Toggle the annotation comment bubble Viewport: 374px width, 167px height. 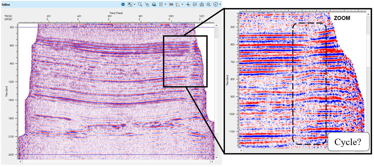click(x=195, y=5)
